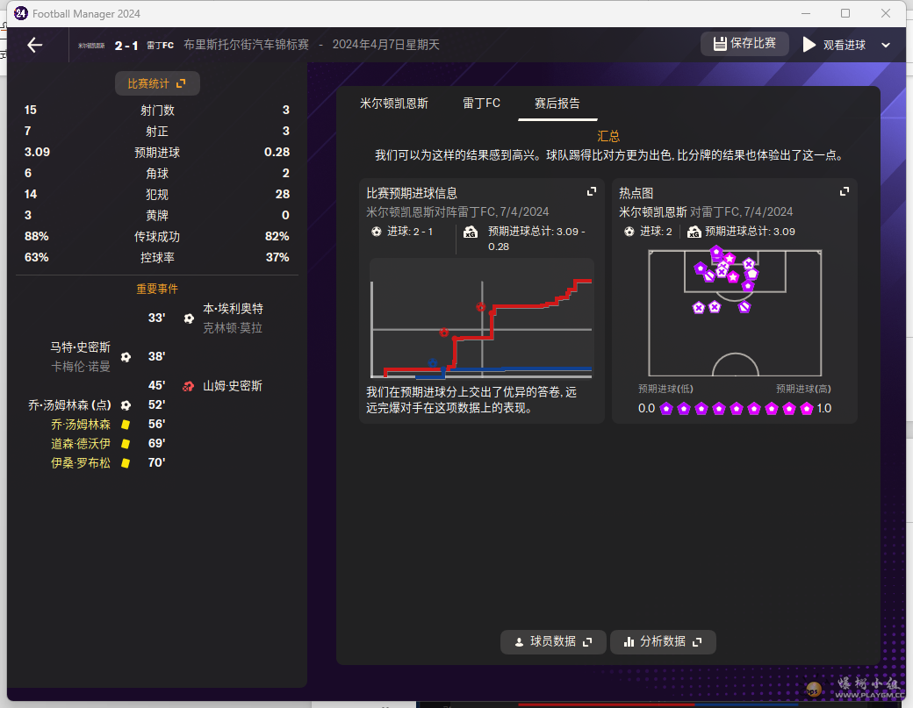Click assist name 卡梅伦·诺曼

pos(81,367)
